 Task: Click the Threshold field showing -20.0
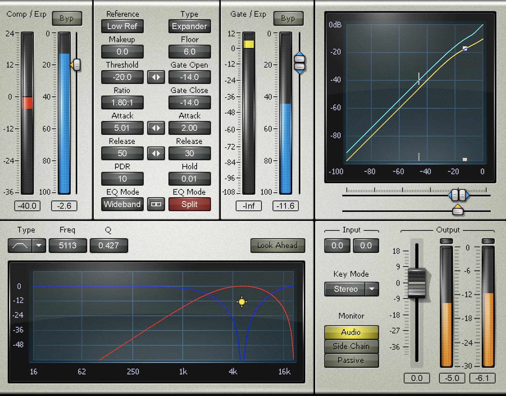pyautogui.click(x=122, y=77)
